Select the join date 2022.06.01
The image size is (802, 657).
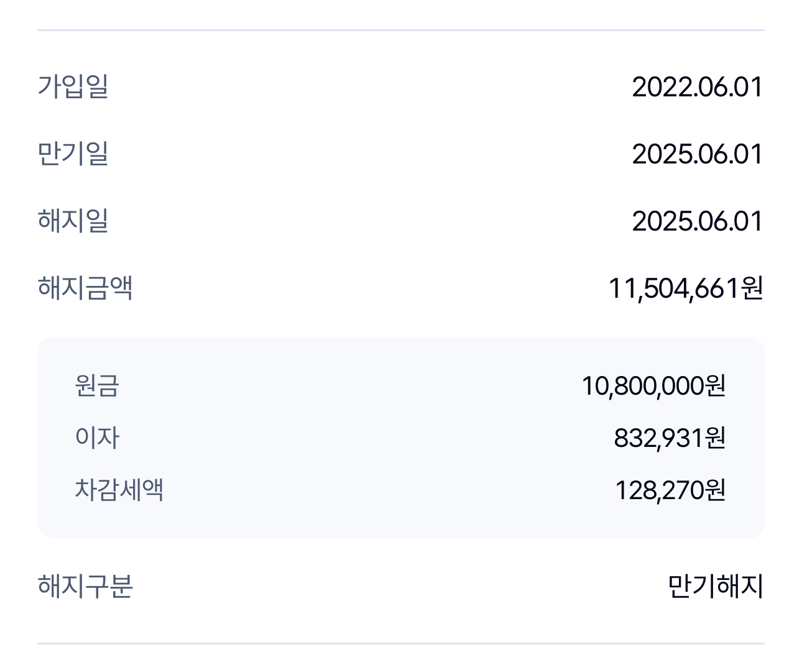[x=697, y=86]
